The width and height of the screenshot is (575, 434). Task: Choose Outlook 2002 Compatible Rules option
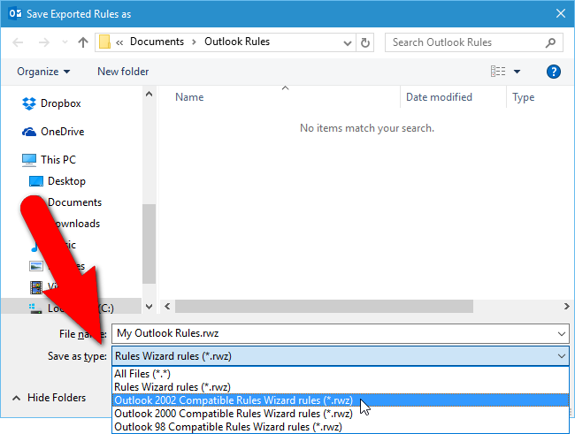(341, 400)
